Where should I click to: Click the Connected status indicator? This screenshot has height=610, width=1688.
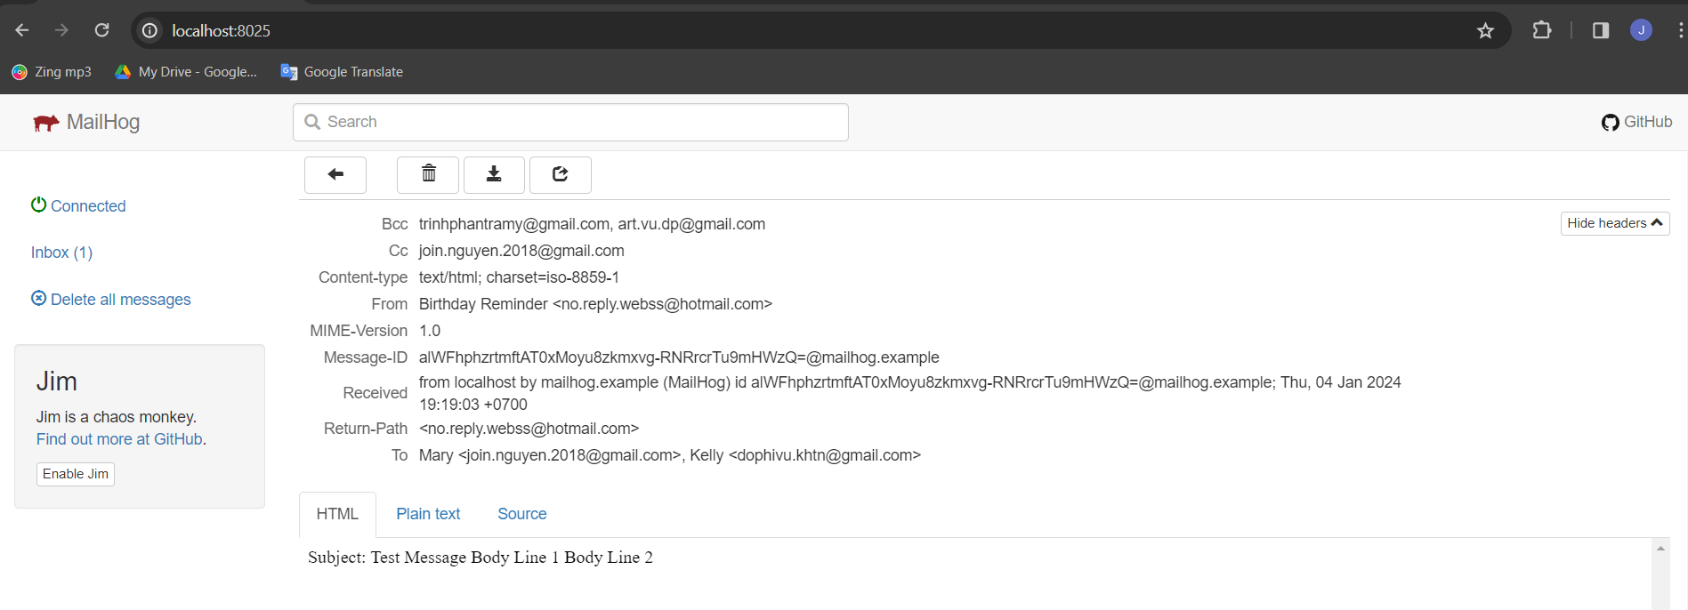[x=79, y=206]
